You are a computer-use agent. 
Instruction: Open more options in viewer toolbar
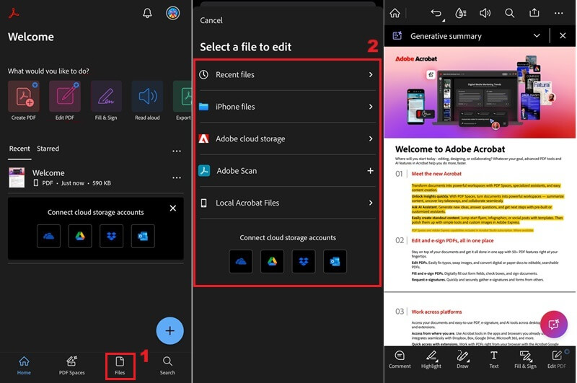click(x=558, y=13)
